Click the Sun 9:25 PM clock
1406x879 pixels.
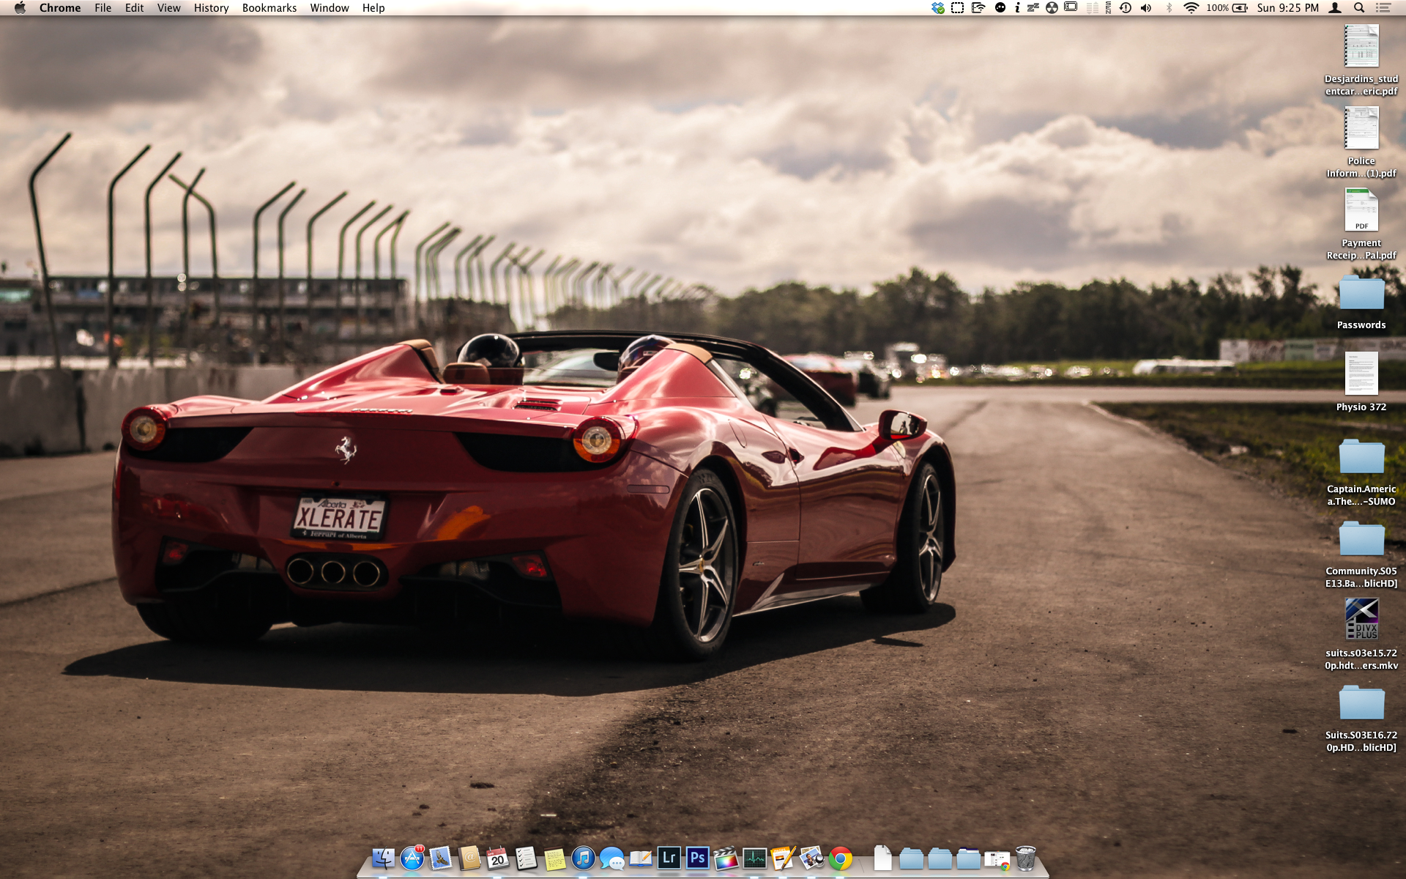[x=1288, y=8]
